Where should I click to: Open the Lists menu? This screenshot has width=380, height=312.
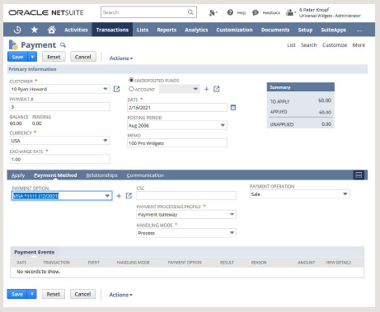(x=143, y=30)
